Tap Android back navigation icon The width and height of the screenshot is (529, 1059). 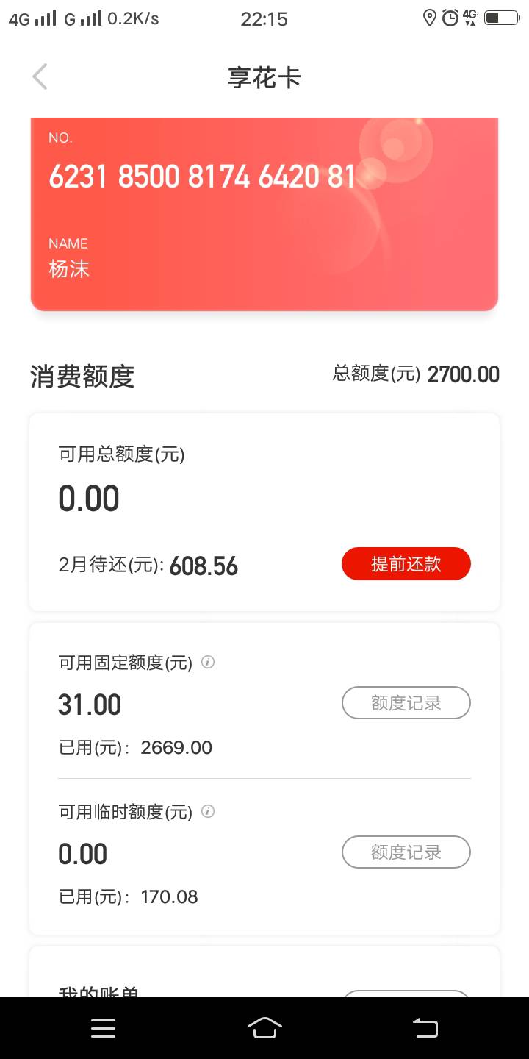[425, 1028]
